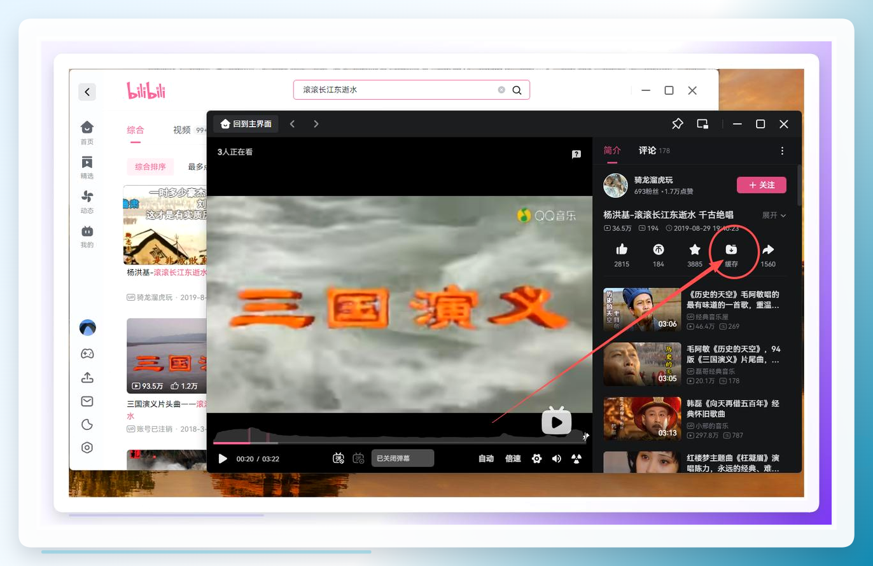873x566 pixels.
Task: Expand video description with 展开
Action: [x=774, y=216]
